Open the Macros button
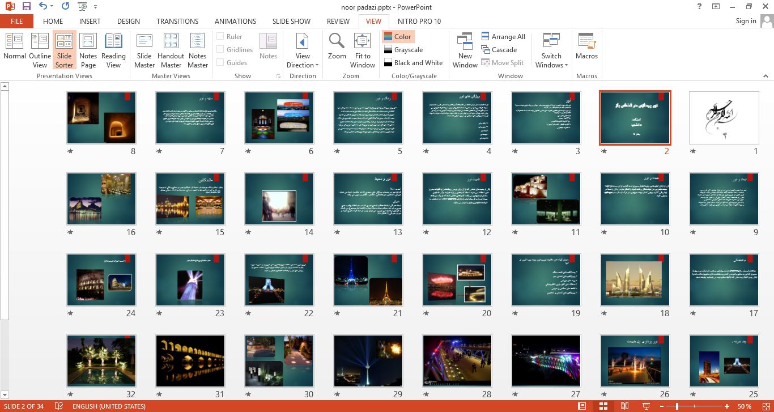 tap(586, 47)
